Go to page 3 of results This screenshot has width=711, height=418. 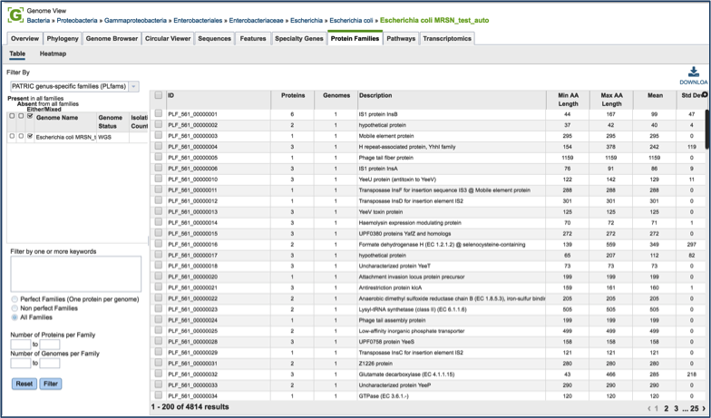point(677,408)
